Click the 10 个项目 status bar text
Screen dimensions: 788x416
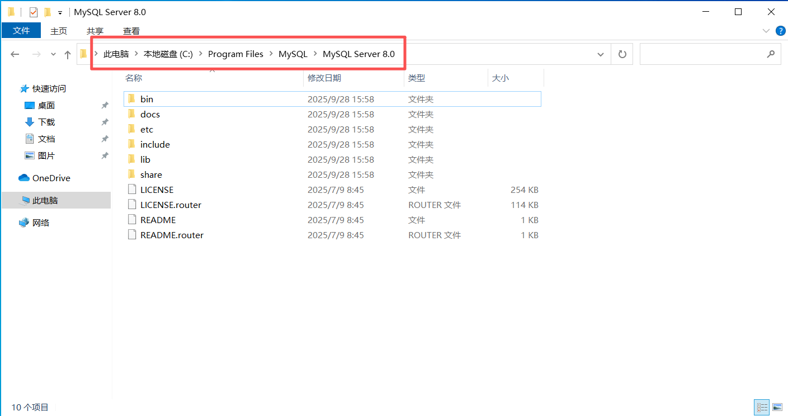(30, 408)
